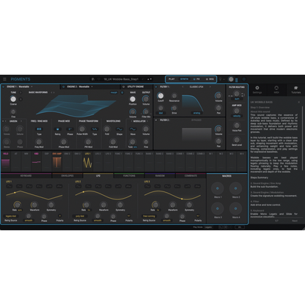Viewport: 305px width, 305px height.
Task: Go to next Filter 1 type arrow
Action: tap(210, 87)
